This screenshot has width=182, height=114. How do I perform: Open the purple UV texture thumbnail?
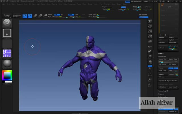point(7,54)
